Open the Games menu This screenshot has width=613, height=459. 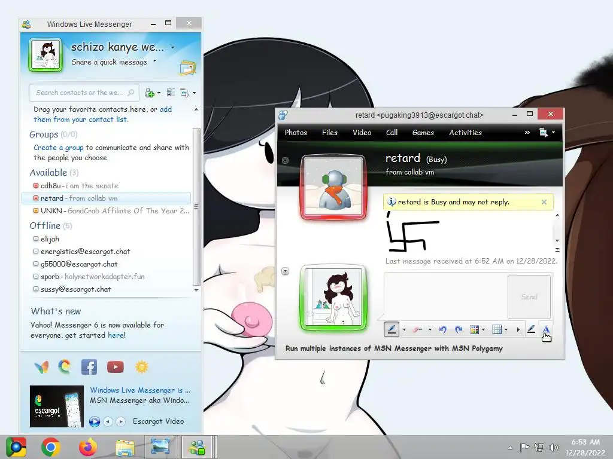(x=423, y=133)
